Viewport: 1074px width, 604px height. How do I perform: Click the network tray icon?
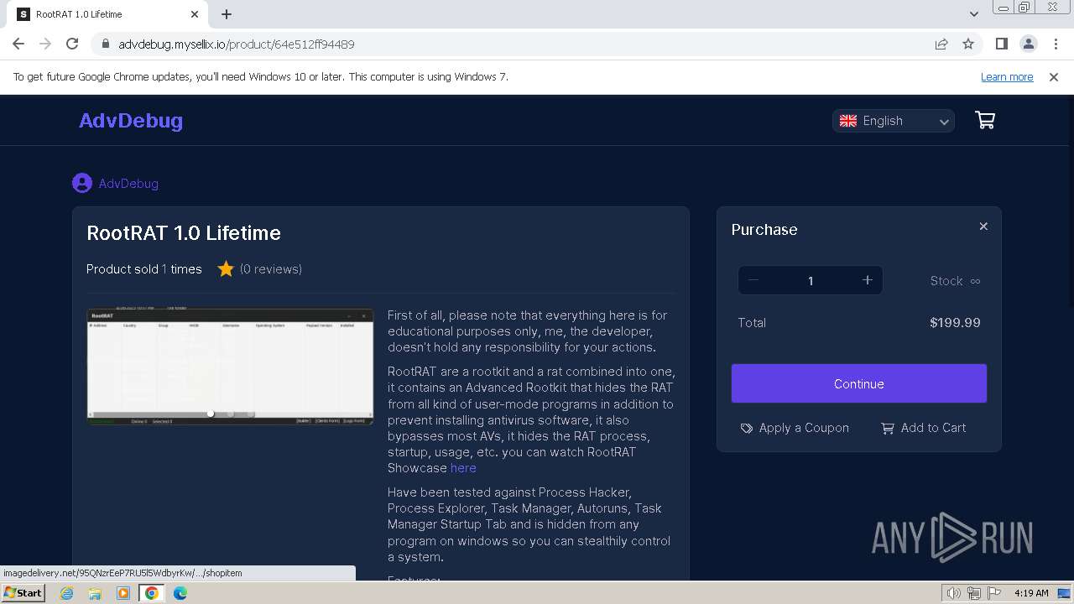[974, 593]
